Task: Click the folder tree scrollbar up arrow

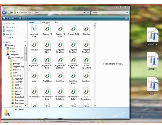Action: pos(26,45)
